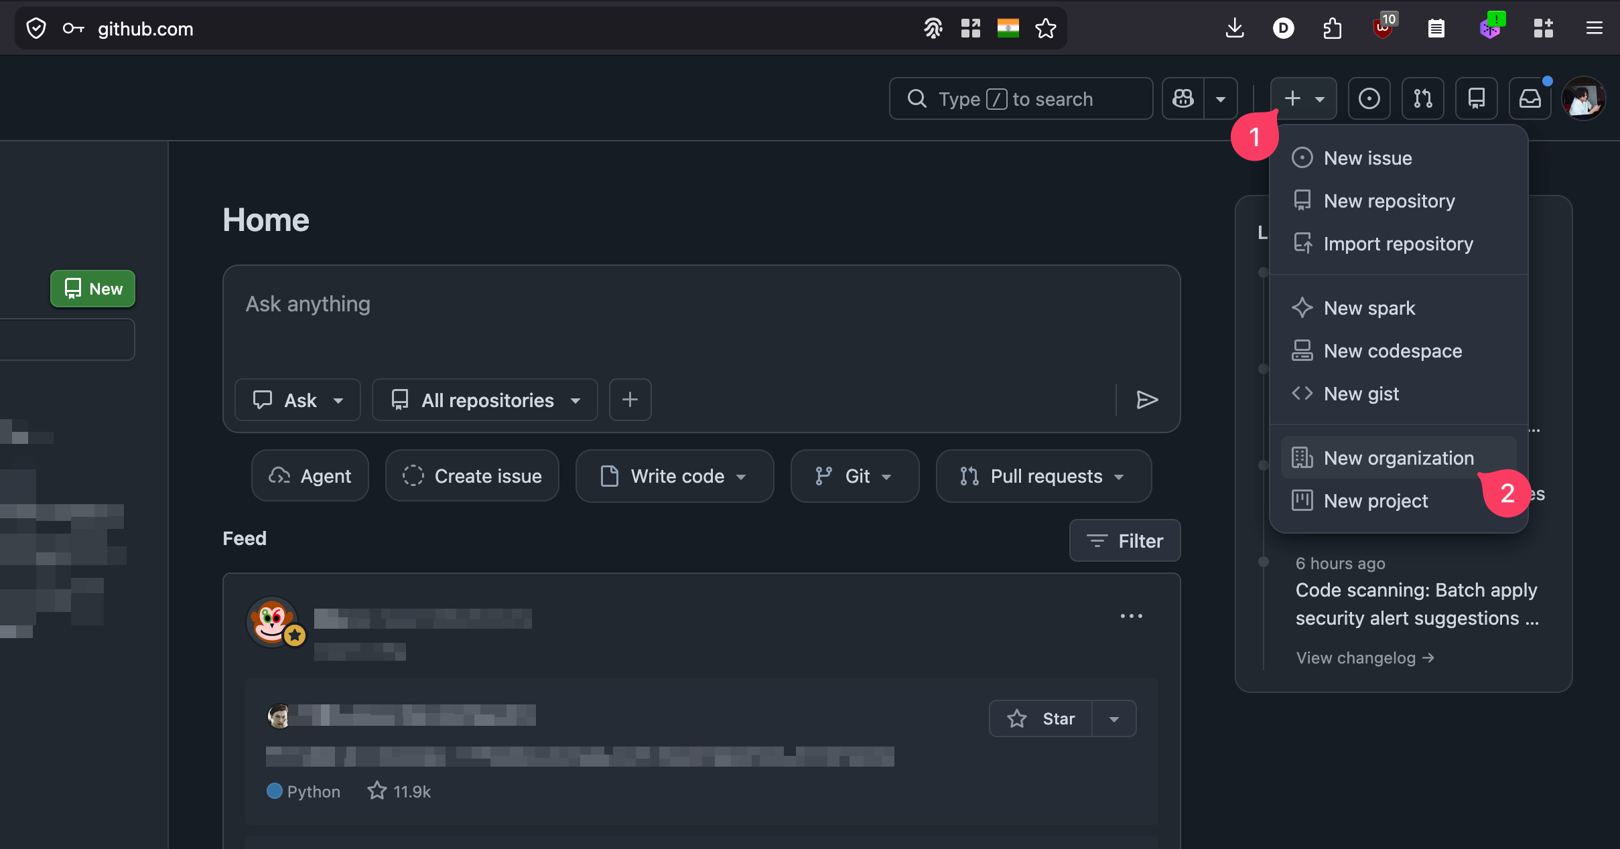Click the github.com address bar URL
This screenshot has width=1620, height=849.
pyautogui.click(x=145, y=29)
